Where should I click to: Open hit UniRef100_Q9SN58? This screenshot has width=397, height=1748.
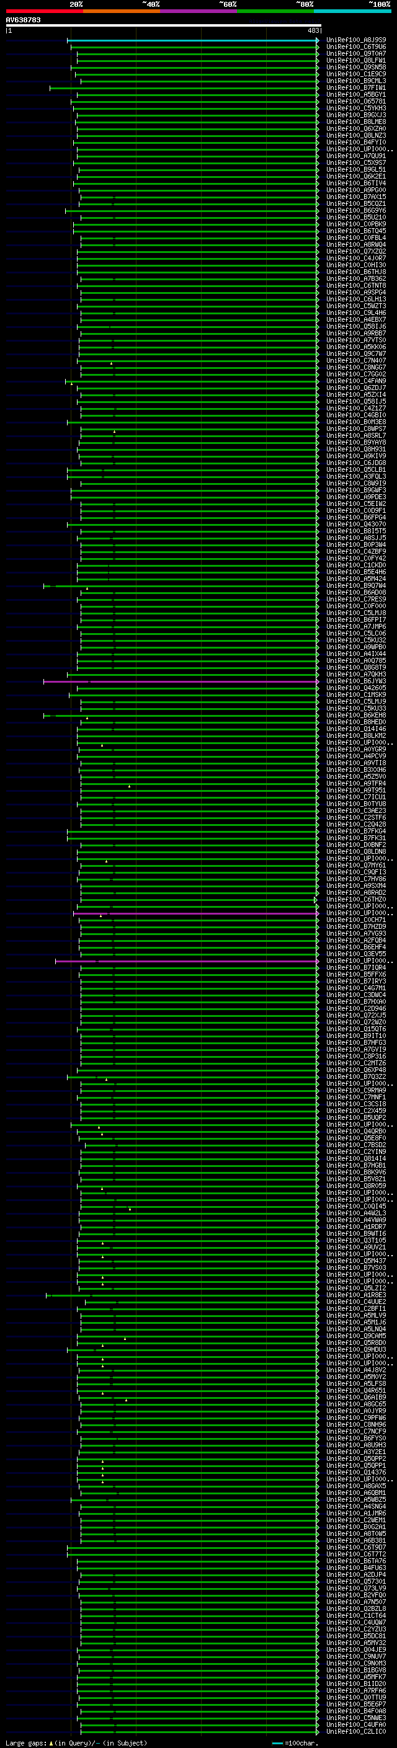[356, 67]
